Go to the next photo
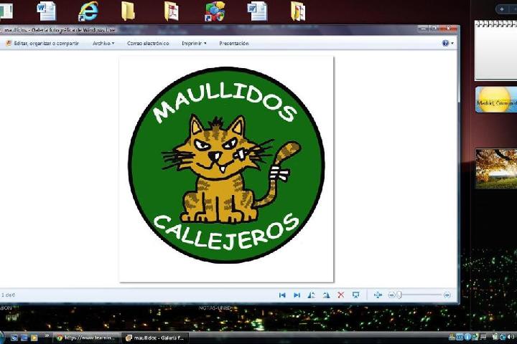 (x=297, y=295)
